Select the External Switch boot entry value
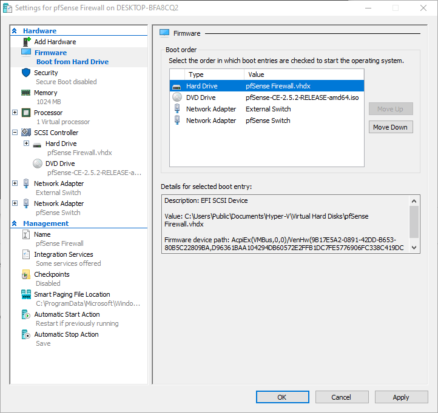Viewport: 438px width, 413px height. [268, 109]
